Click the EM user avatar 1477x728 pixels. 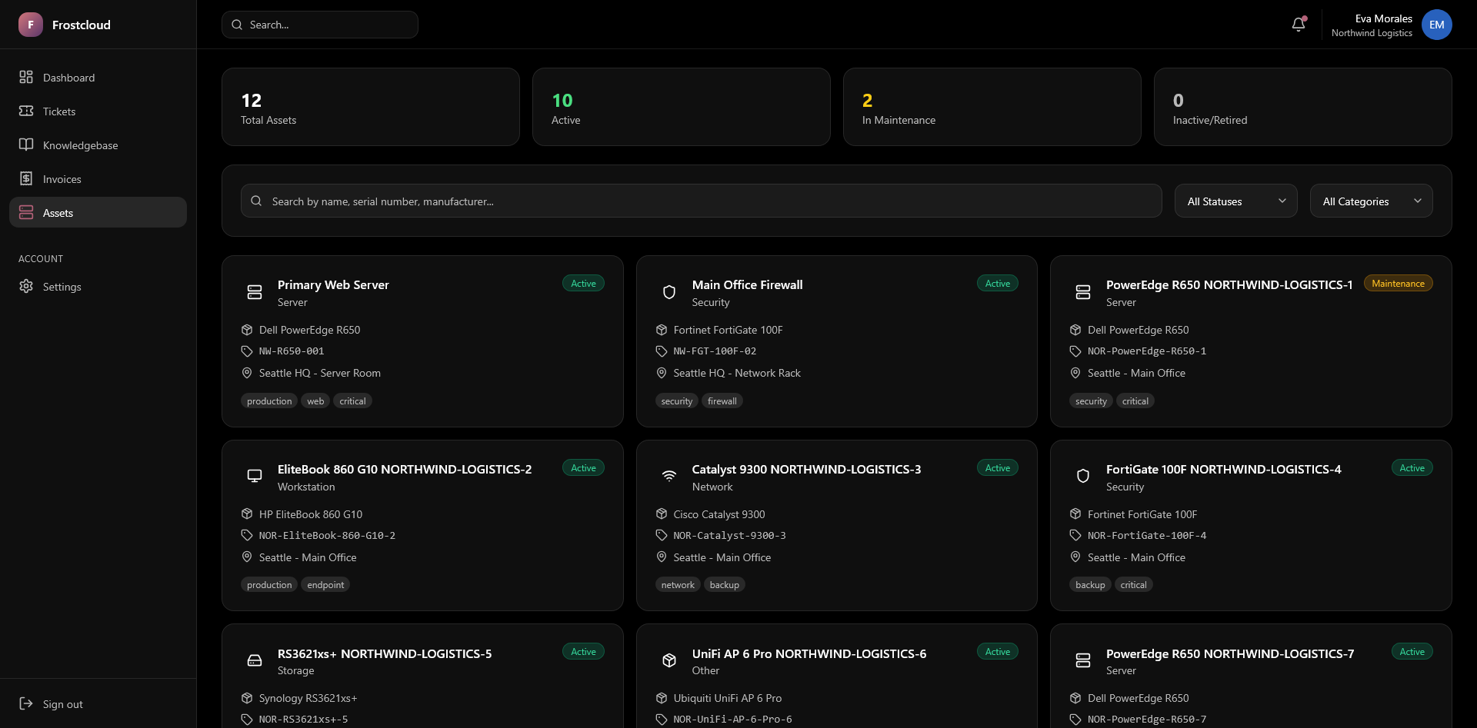[x=1436, y=25]
